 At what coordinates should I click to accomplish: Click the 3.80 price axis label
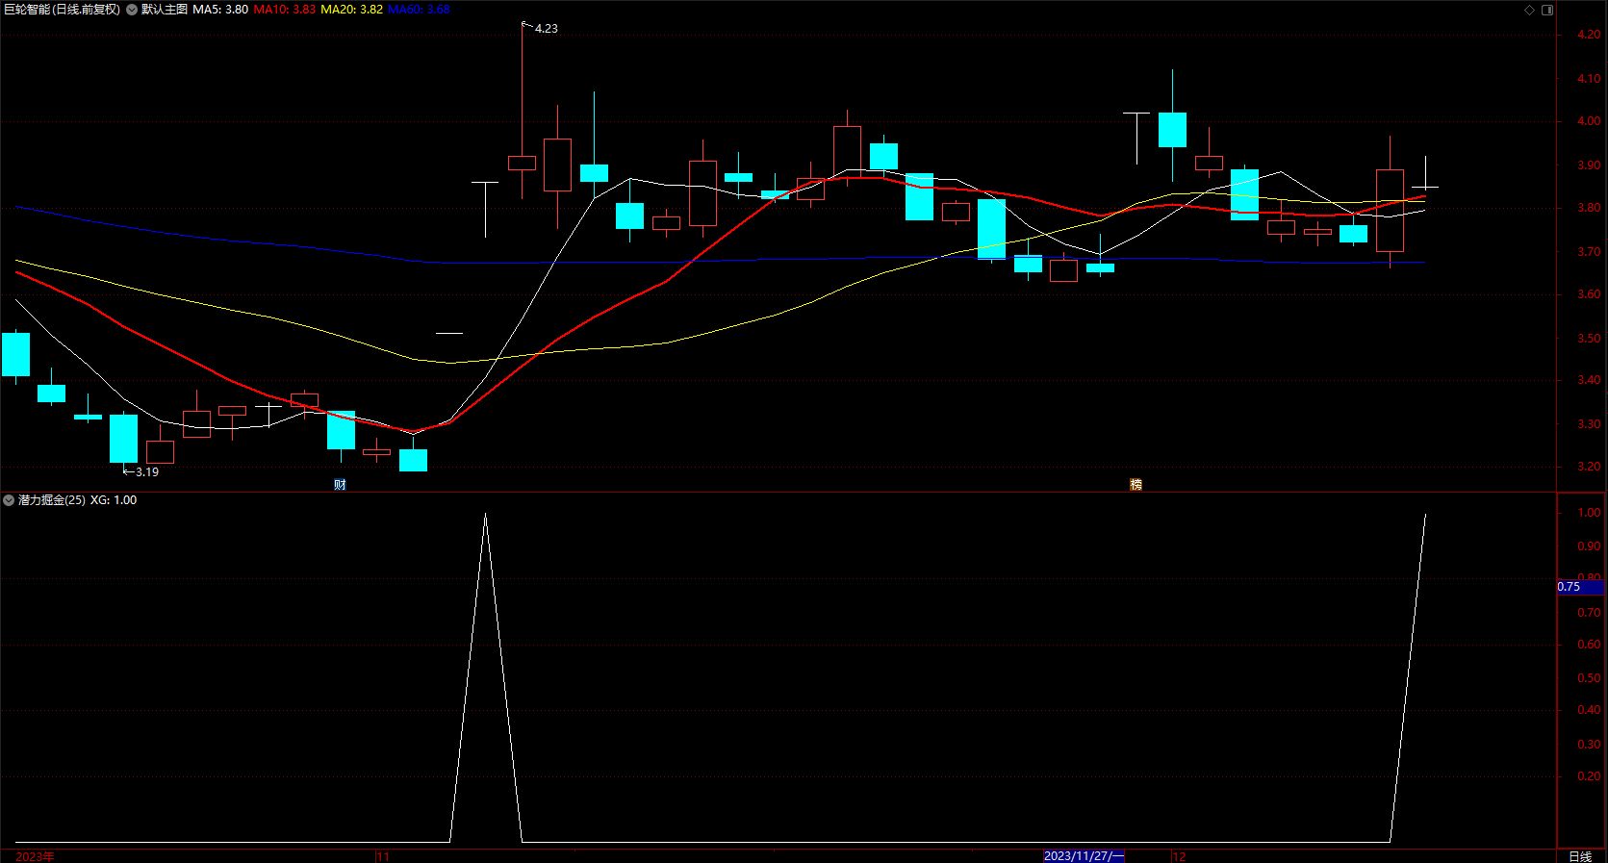point(1589,208)
